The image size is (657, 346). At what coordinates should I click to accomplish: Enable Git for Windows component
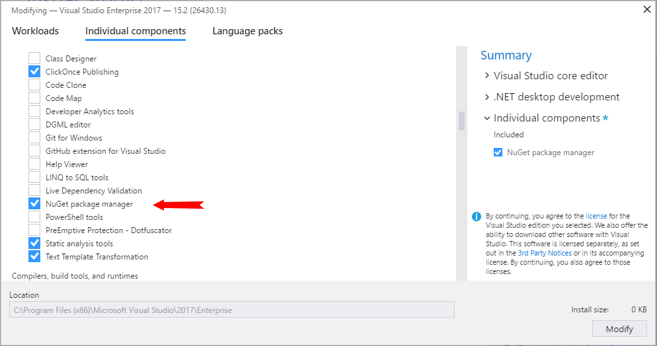34,137
